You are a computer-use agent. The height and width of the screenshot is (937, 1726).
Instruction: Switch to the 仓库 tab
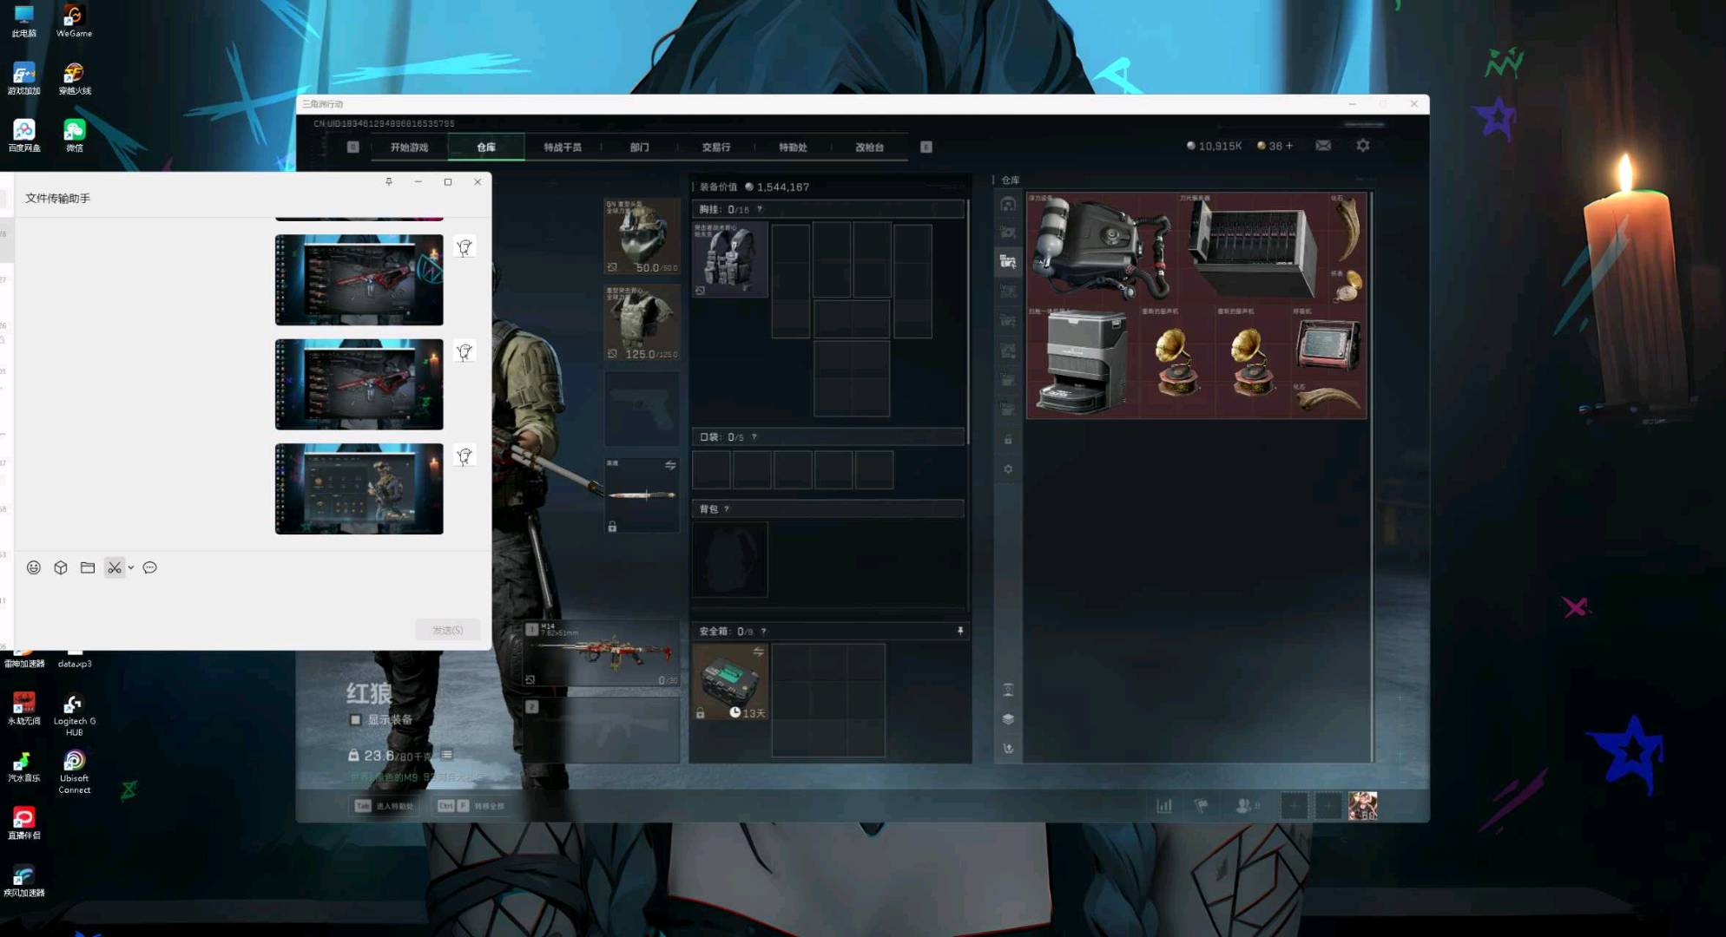[x=486, y=147]
